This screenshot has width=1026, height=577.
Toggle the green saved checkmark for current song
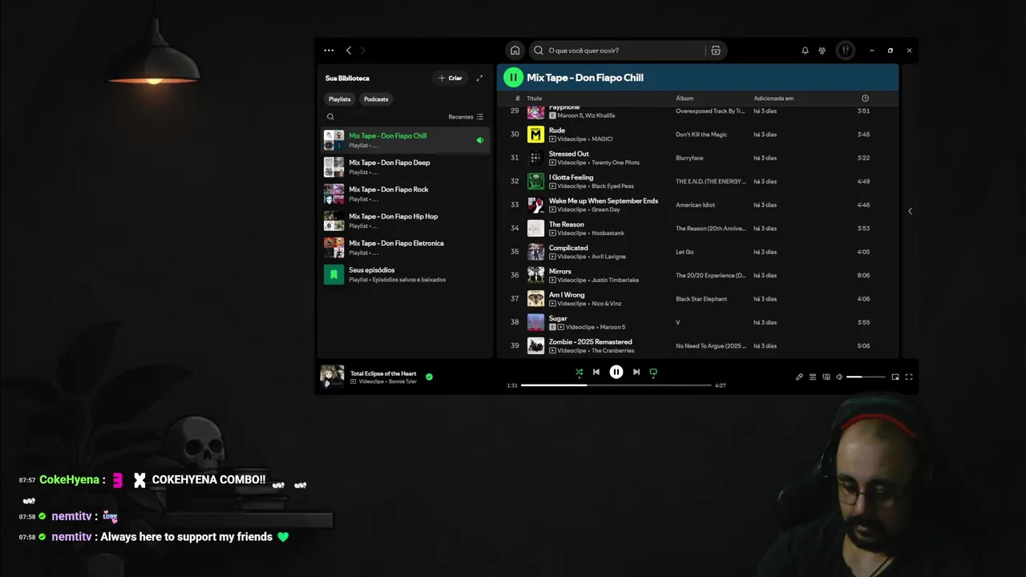pyautogui.click(x=429, y=377)
